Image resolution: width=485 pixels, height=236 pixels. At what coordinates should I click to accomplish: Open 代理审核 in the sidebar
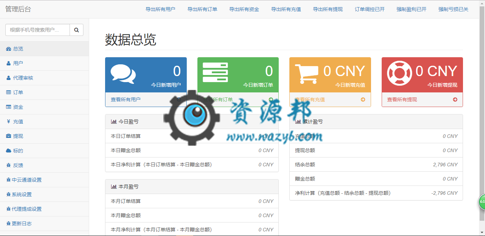click(44, 78)
